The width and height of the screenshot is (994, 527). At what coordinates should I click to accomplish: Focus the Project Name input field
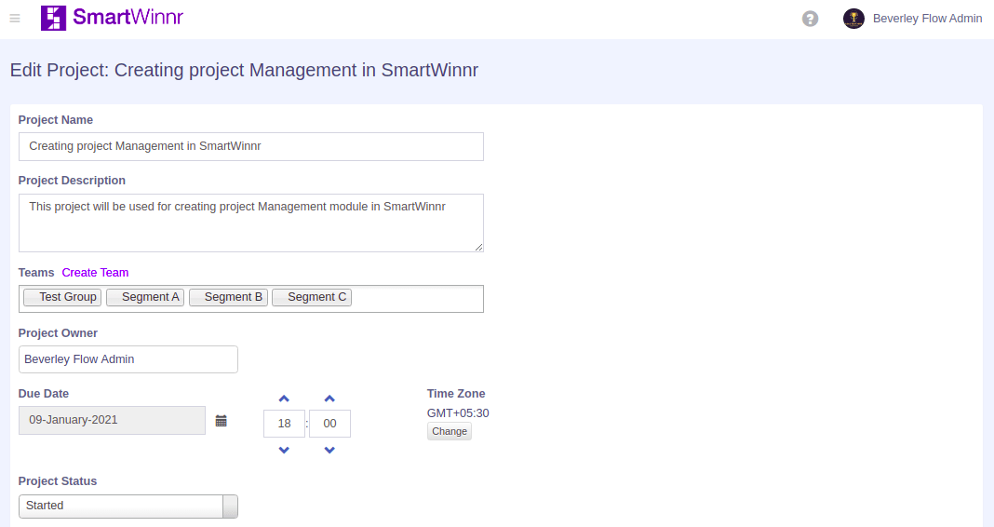tap(251, 146)
